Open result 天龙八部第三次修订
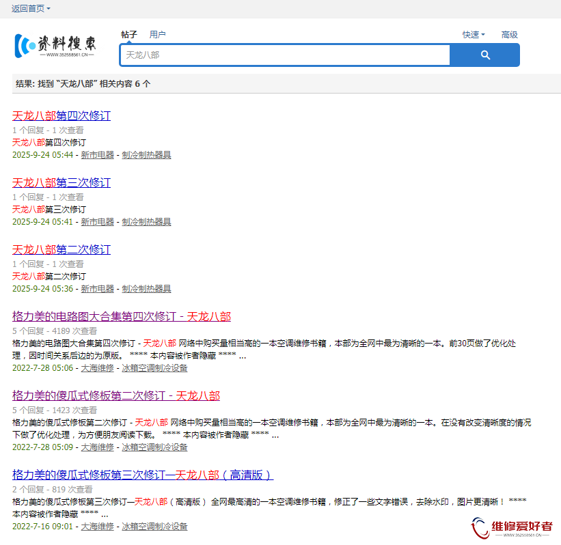The height and width of the screenshot is (545, 561). point(61,182)
